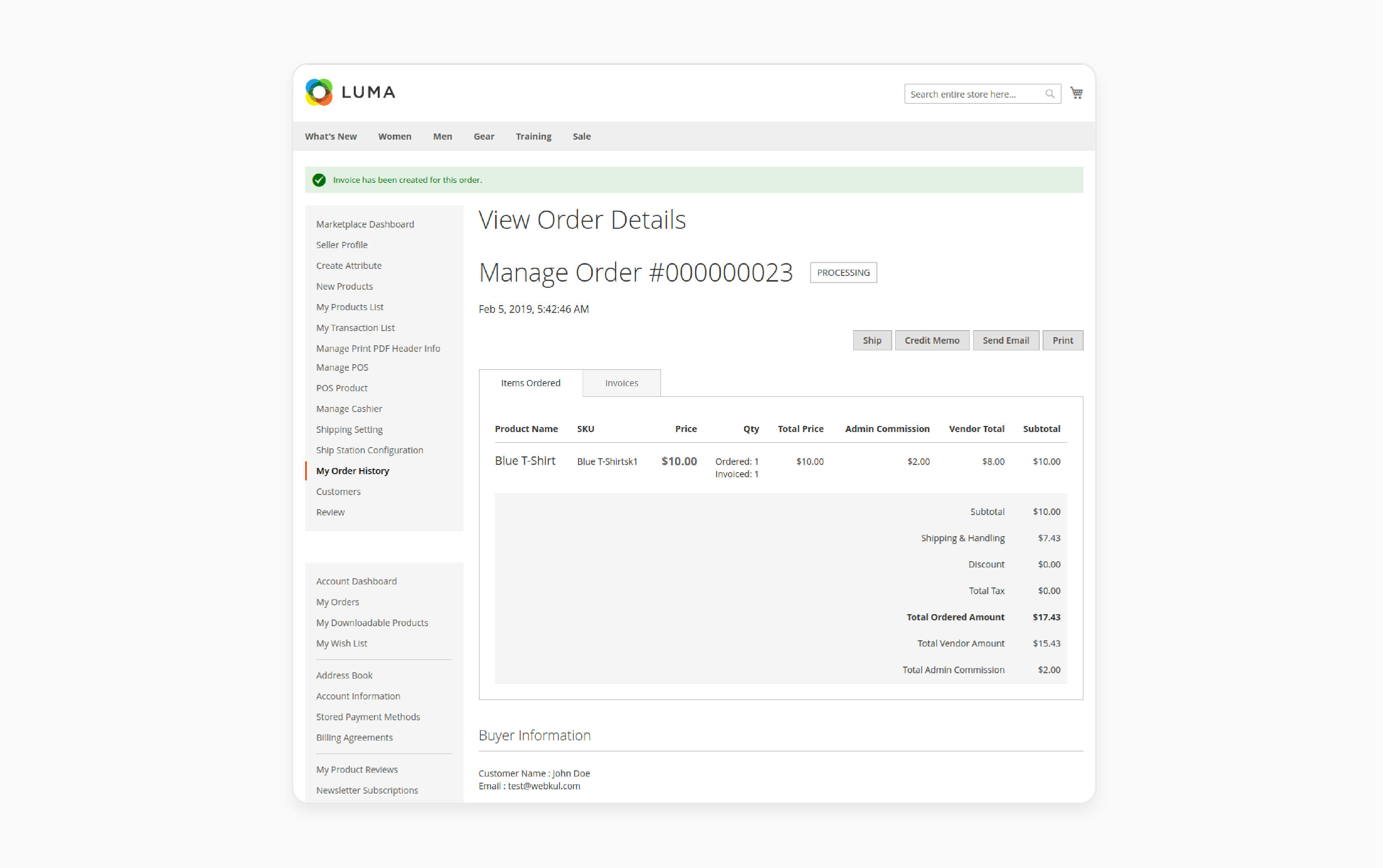Click the Buyer Information heading
The height and width of the screenshot is (868, 1383).
point(534,735)
